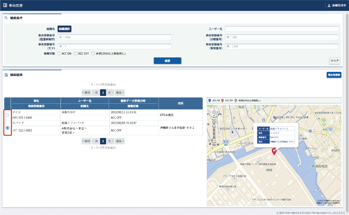Enable the ACC OFF checkbox
Image resolution: width=349 pixels, height=215 pixels.
click(x=75, y=54)
